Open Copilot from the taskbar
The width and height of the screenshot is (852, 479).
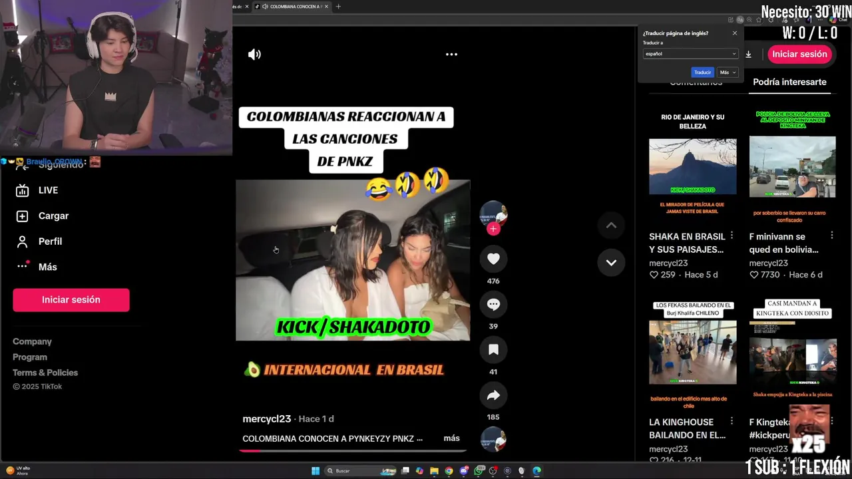[x=419, y=471]
